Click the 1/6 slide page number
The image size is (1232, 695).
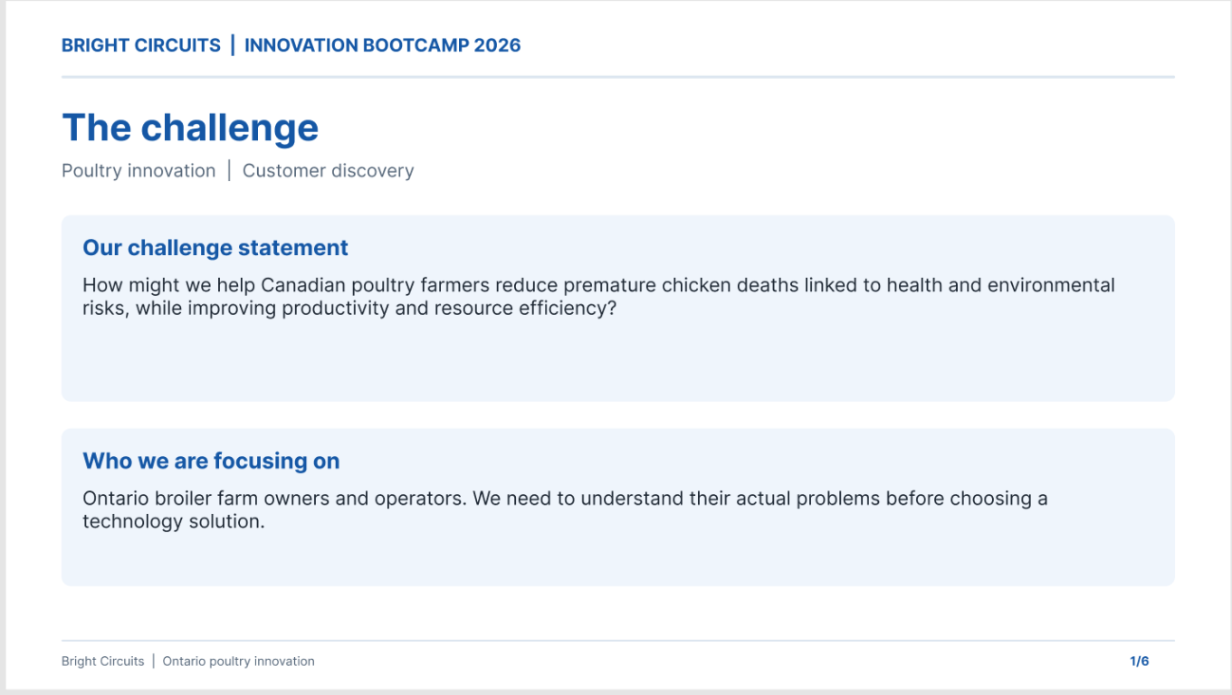[1140, 662]
